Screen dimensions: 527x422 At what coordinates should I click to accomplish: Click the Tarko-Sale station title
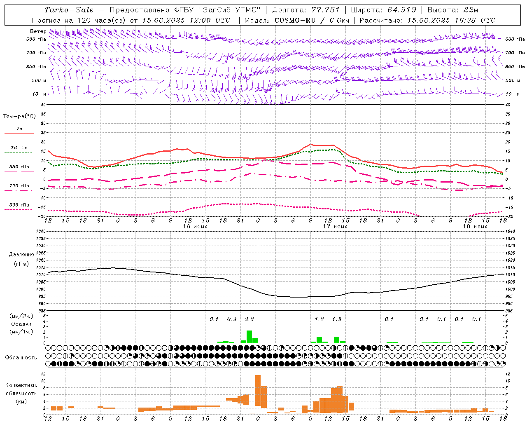tap(69, 10)
